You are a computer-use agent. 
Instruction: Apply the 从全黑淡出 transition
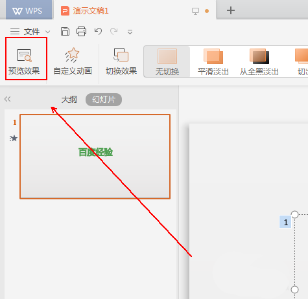(259, 62)
